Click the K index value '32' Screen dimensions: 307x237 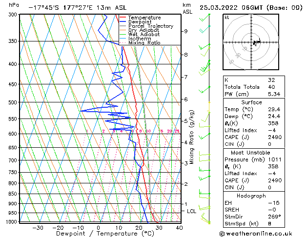click(x=271, y=80)
